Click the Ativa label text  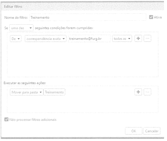[158, 17]
